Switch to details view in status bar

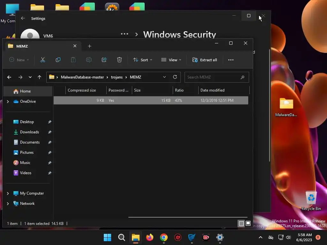[x=241, y=224]
